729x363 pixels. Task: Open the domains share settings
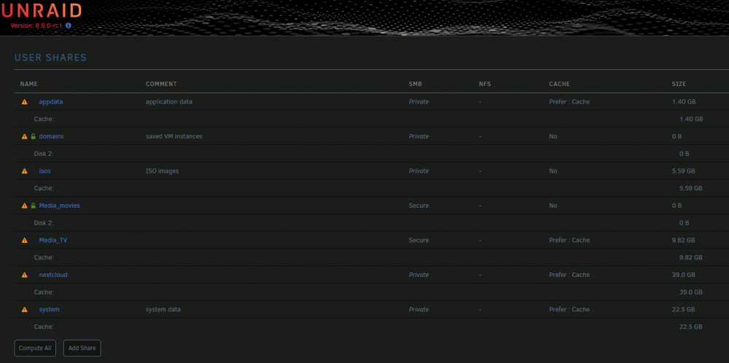51,136
